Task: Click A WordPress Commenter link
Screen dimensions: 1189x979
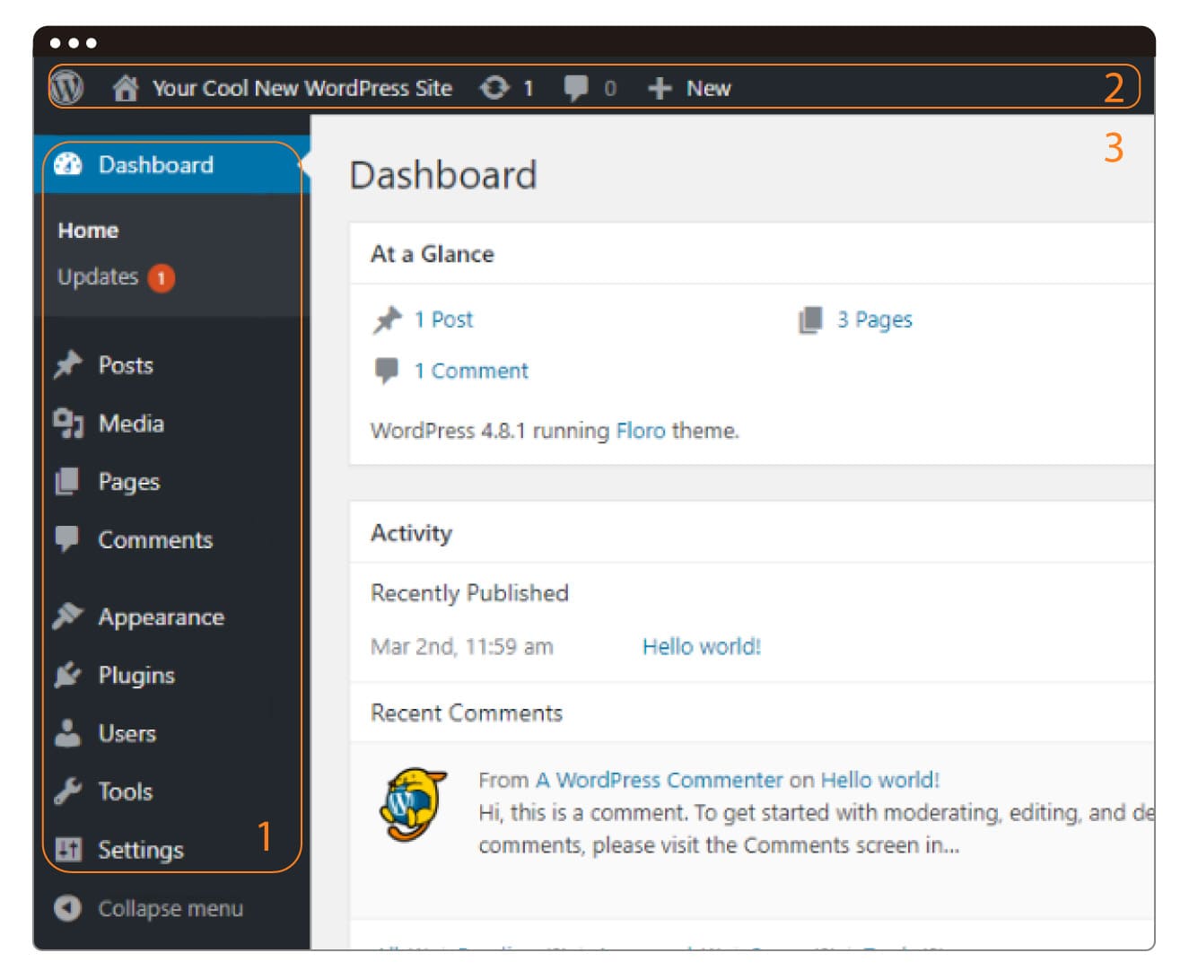Action: click(x=660, y=780)
